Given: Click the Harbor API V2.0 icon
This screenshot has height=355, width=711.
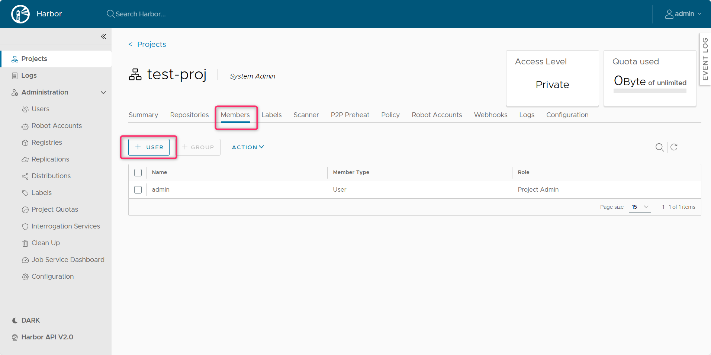Looking at the screenshot, I should pyautogui.click(x=15, y=338).
